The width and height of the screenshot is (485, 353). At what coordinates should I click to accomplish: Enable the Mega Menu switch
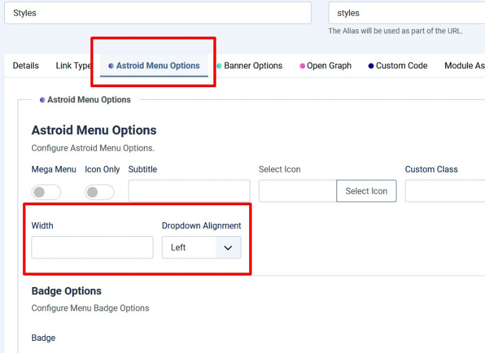(46, 193)
